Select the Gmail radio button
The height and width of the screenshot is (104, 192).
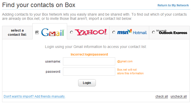click(x=37, y=32)
